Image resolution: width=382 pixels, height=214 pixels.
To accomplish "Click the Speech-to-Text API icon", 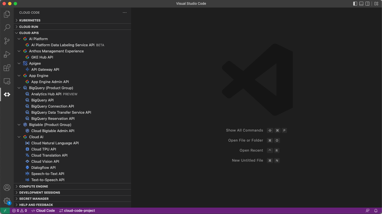I will (27, 174).
